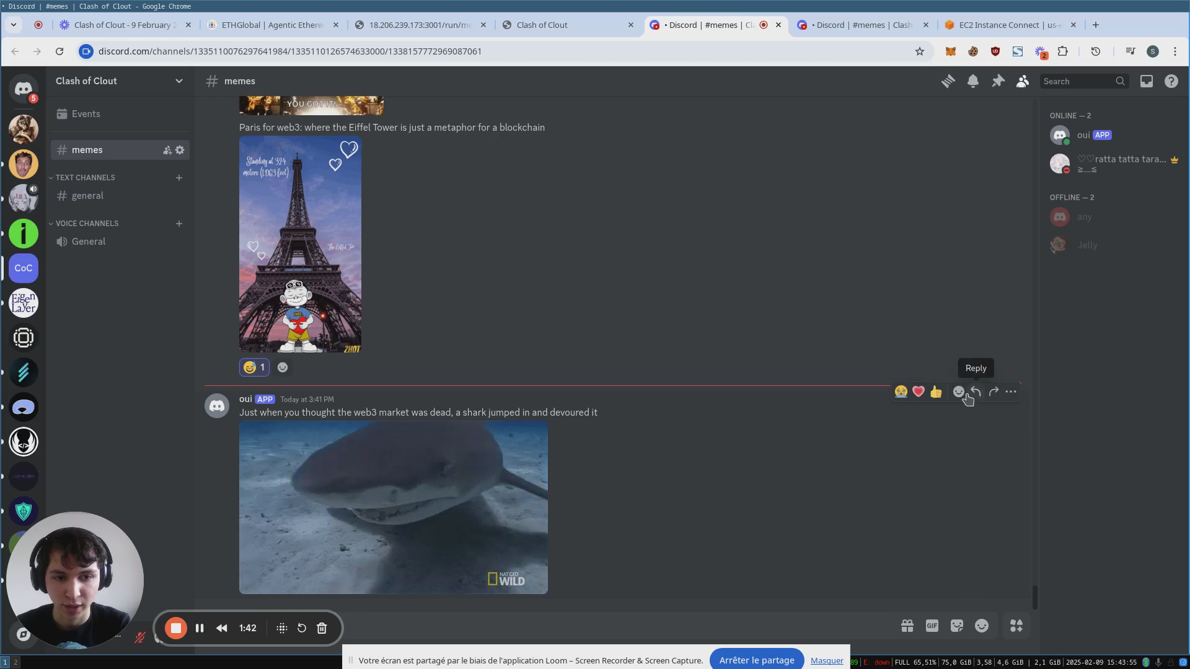This screenshot has height=669, width=1190.
Task: Add crying emoji reaction to shark message
Action: click(x=901, y=391)
